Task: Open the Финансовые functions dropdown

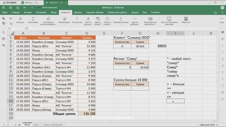Action: point(64,21)
